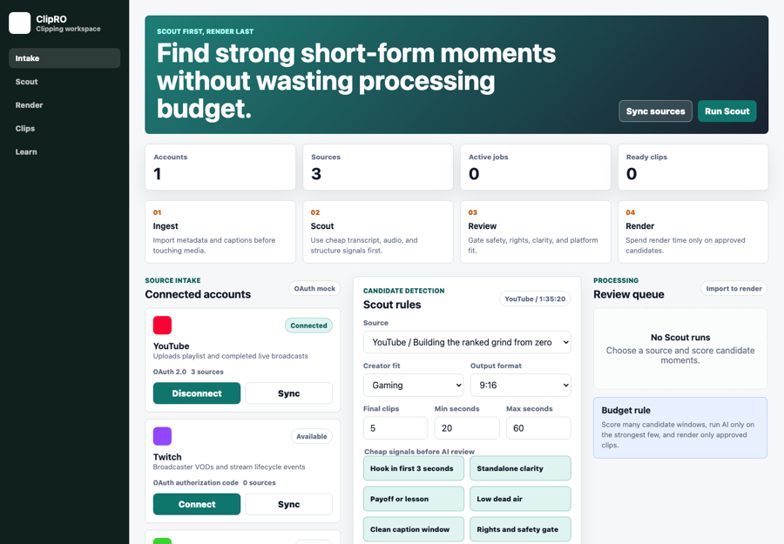Toggle the Hook in first 3 seconds signal
The height and width of the screenshot is (544, 784).
414,468
